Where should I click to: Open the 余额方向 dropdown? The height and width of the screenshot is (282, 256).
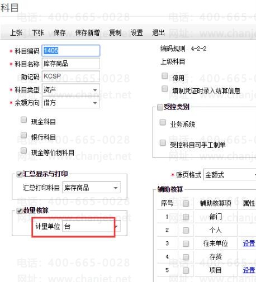(71, 103)
